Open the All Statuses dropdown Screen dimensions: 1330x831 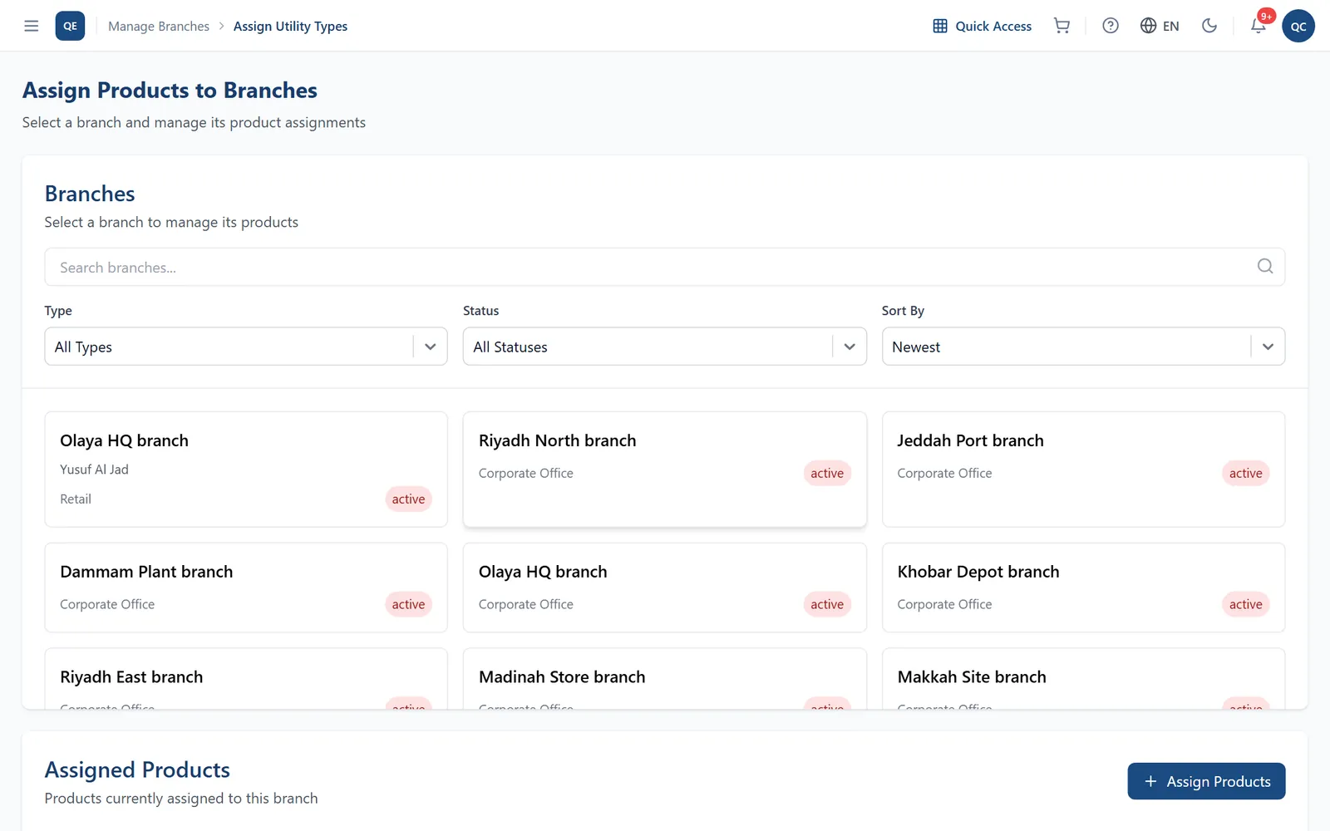click(664, 347)
